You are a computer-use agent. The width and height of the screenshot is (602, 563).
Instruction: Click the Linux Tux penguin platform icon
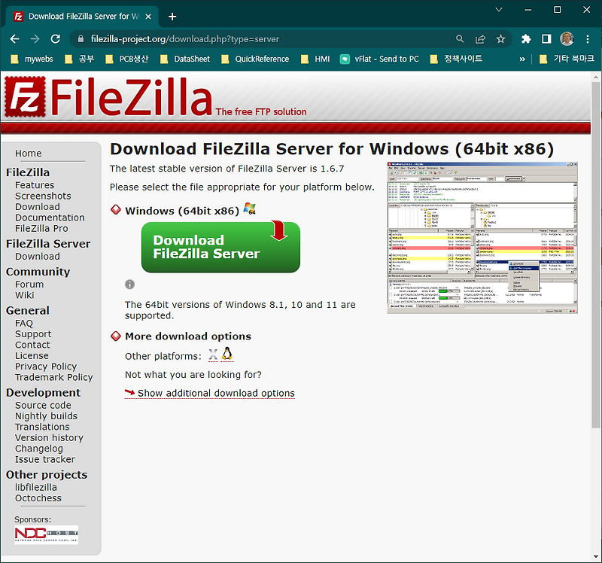tap(227, 353)
